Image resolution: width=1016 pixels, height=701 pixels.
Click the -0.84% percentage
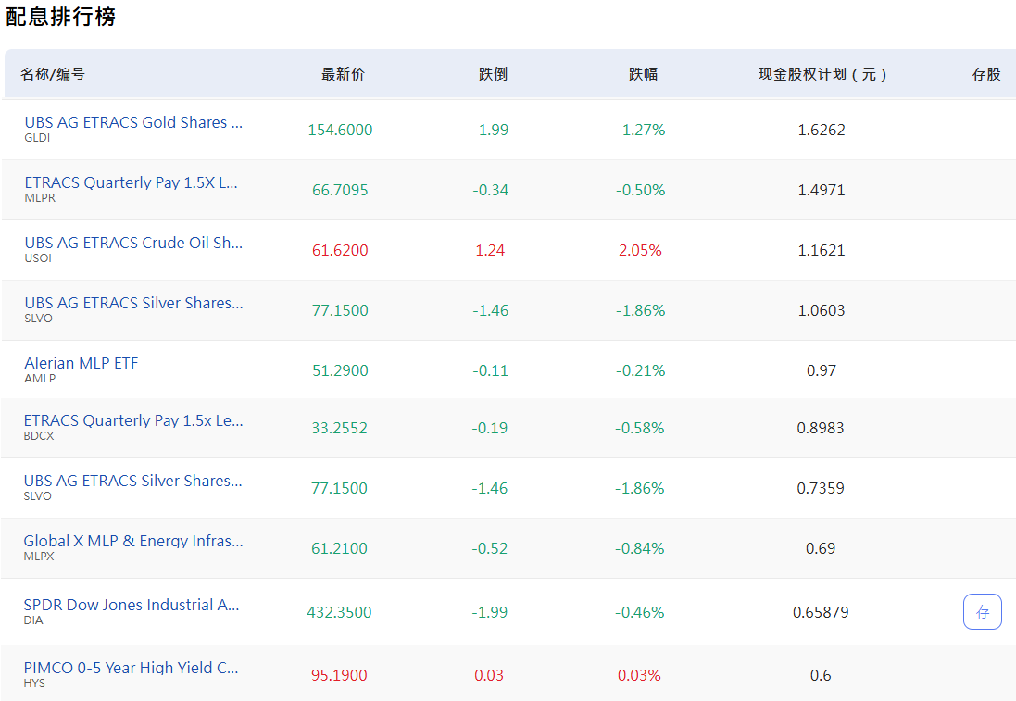point(640,549)
